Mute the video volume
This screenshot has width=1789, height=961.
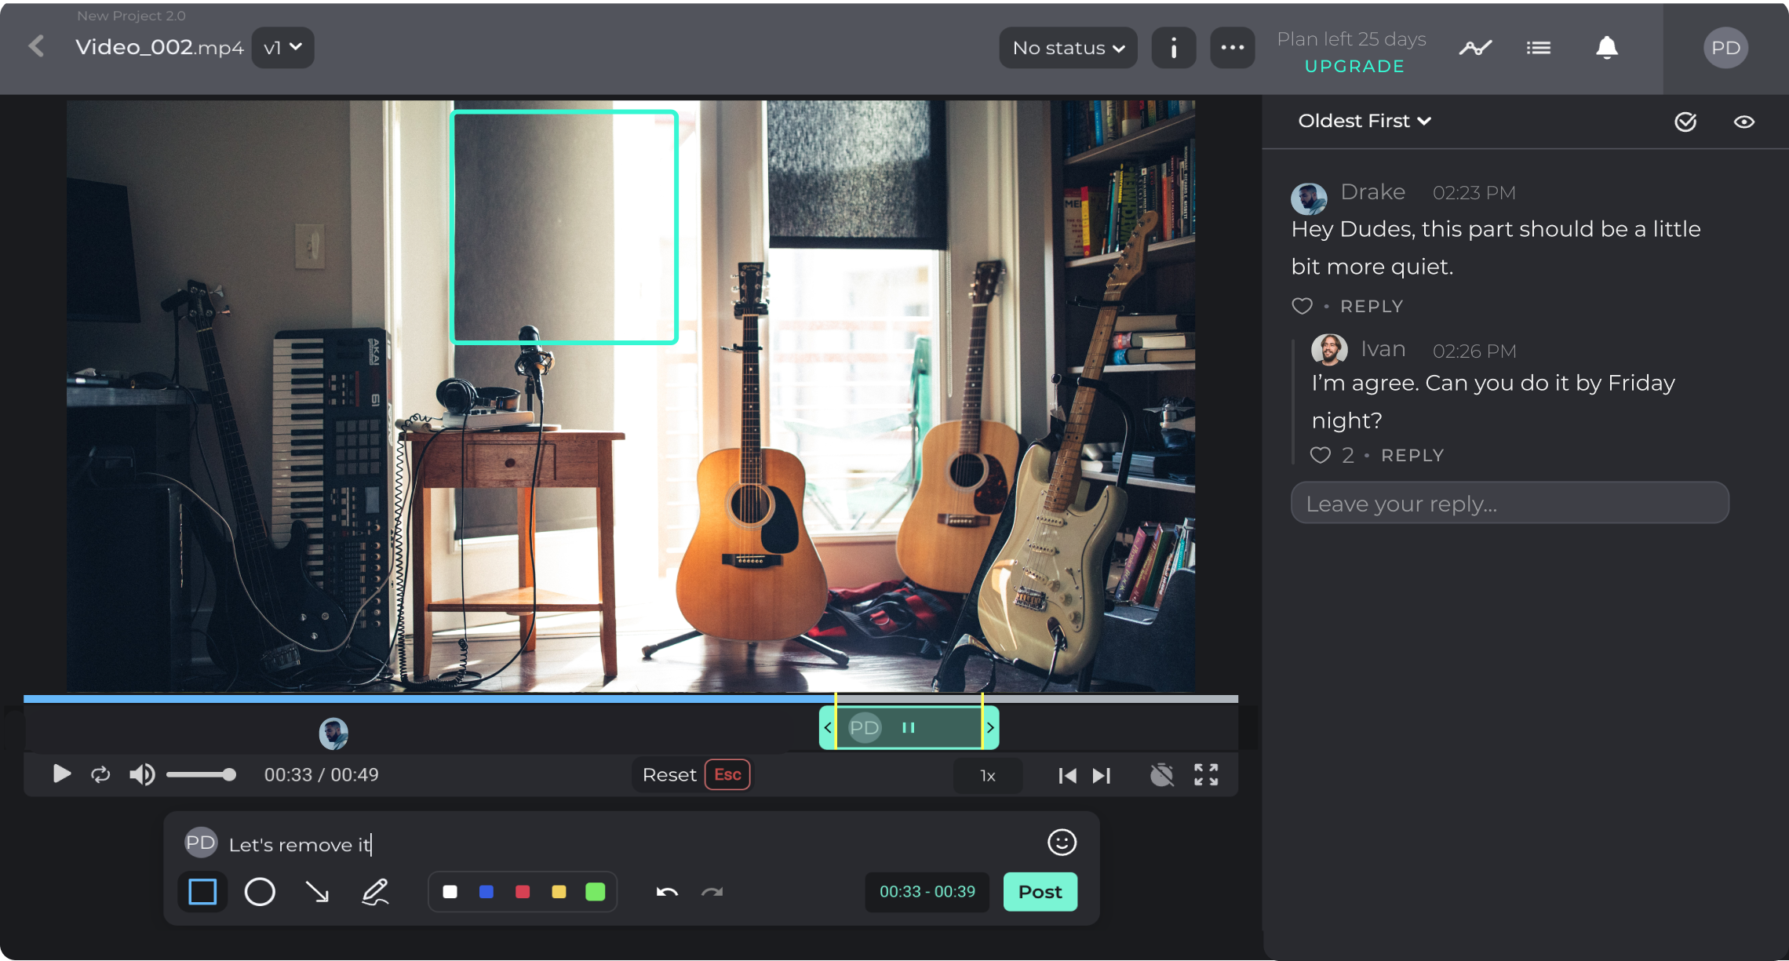click(142, 775)
